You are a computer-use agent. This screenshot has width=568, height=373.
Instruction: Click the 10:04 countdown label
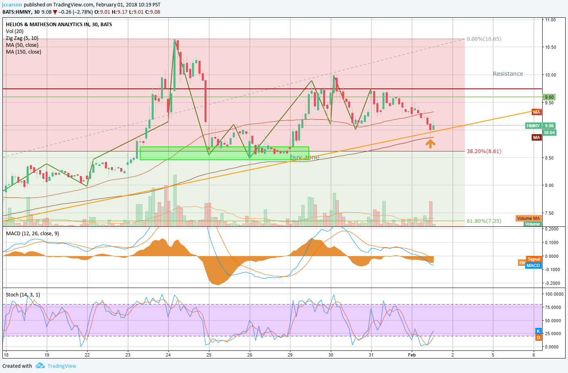click(549, 133)
